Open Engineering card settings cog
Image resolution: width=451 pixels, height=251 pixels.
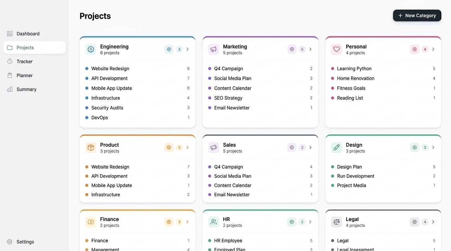169,49
